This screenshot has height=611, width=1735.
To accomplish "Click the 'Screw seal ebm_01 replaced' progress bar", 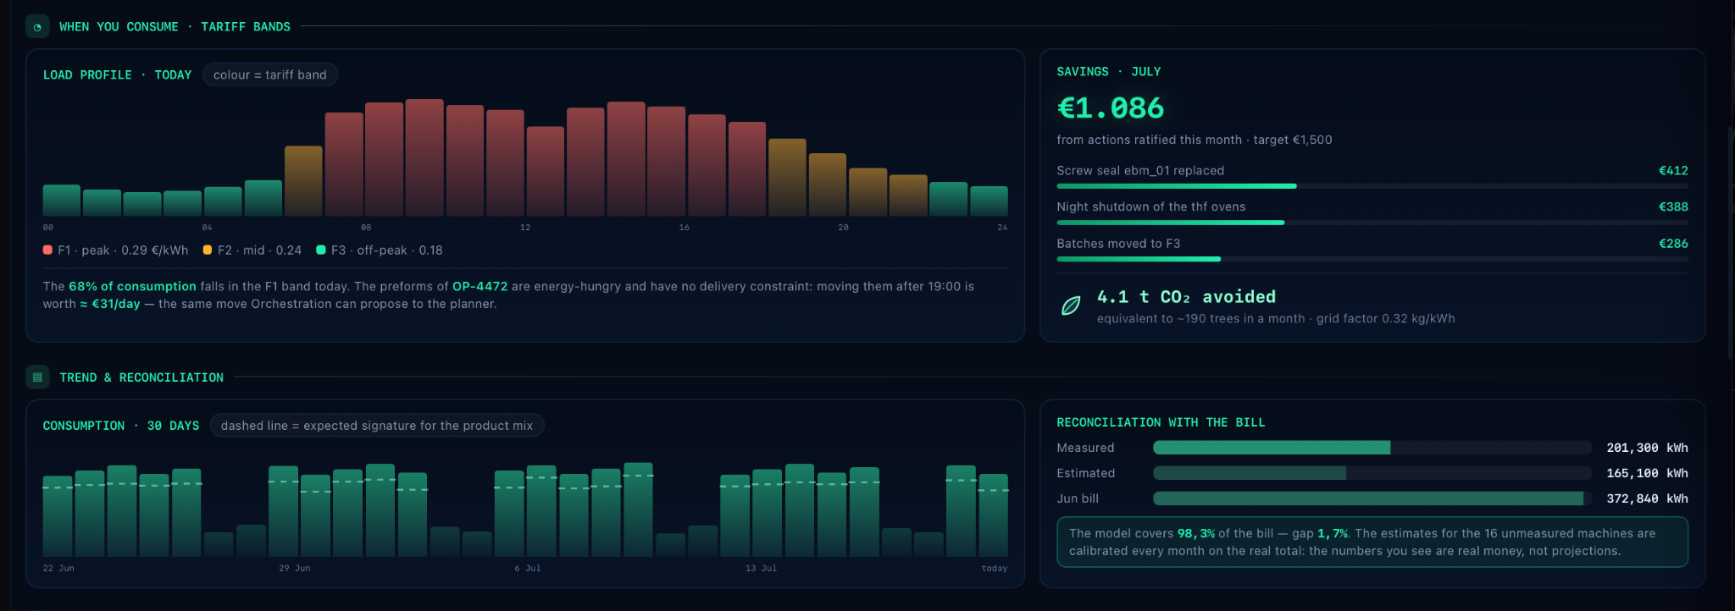I will pyautogui.click(x=1372, y=186).
